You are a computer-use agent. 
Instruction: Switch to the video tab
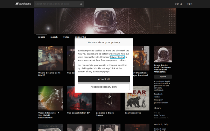66,37
